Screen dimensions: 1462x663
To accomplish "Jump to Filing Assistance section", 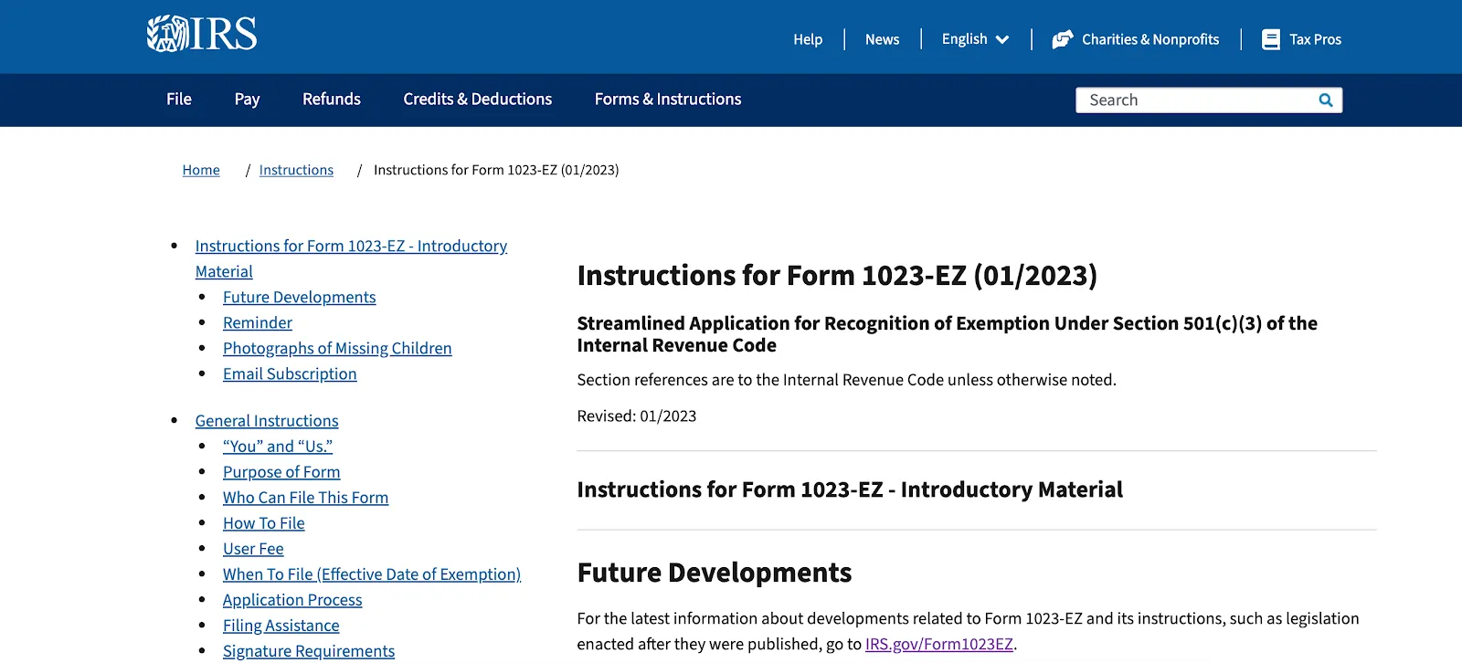I will point(281,625).
